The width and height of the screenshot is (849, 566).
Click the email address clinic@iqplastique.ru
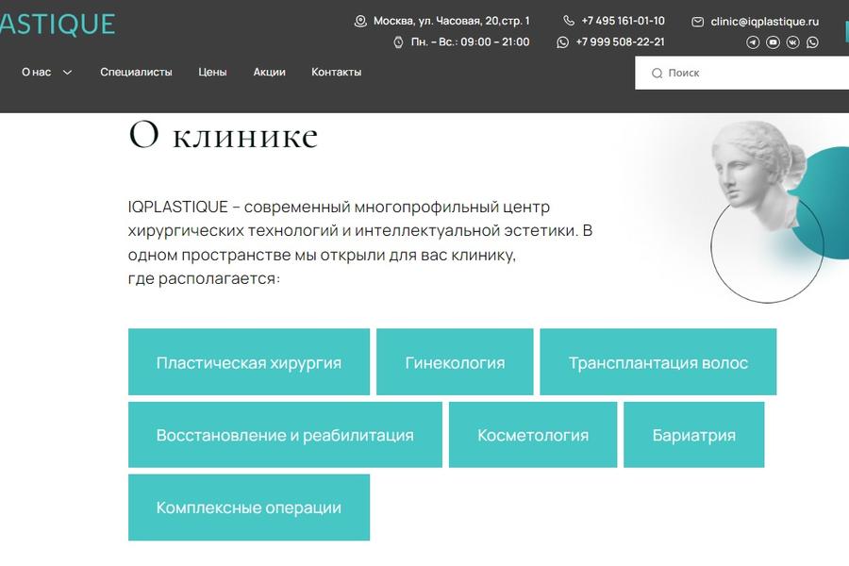pyautogui.click(x=766, y=20)
